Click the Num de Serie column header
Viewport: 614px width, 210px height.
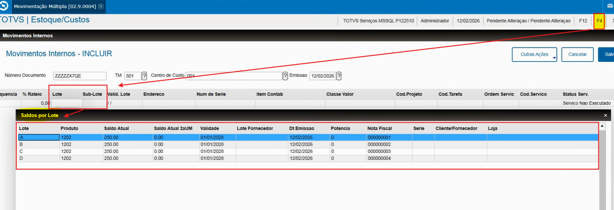[x=211, y=94]
